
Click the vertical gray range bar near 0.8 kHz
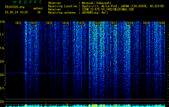point(5,75)
